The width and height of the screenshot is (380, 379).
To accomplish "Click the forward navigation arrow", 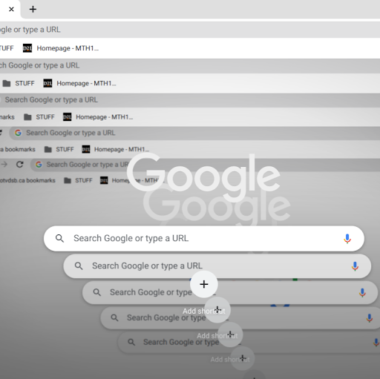I will click(4, 165).
